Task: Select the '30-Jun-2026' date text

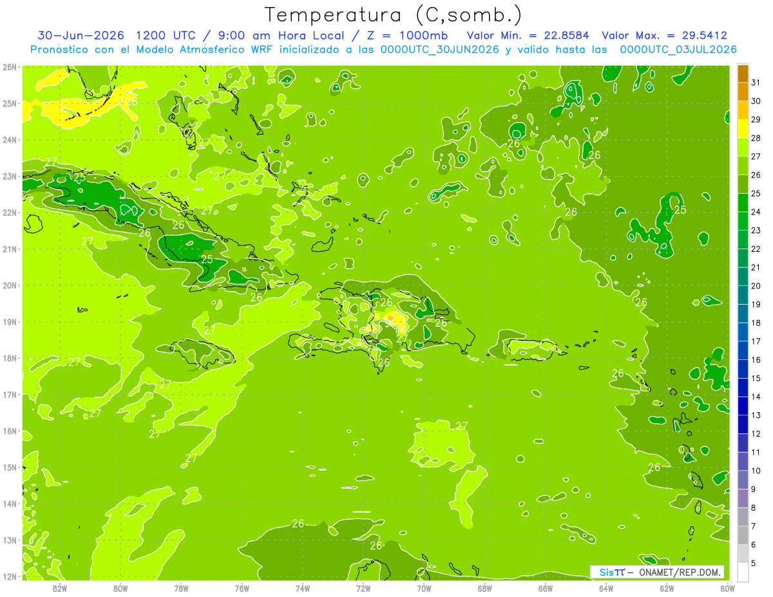Action: [x=81, y=35]
